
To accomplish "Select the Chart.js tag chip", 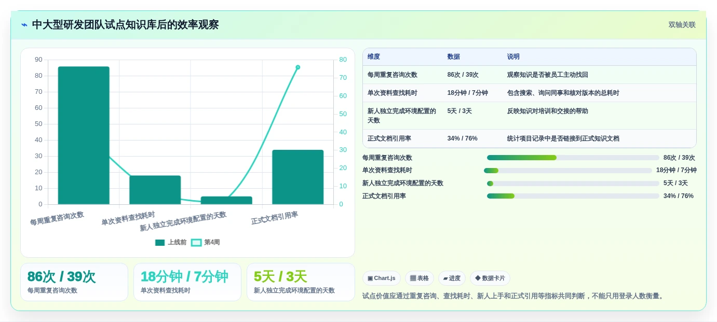I will [x=382, y=278].
